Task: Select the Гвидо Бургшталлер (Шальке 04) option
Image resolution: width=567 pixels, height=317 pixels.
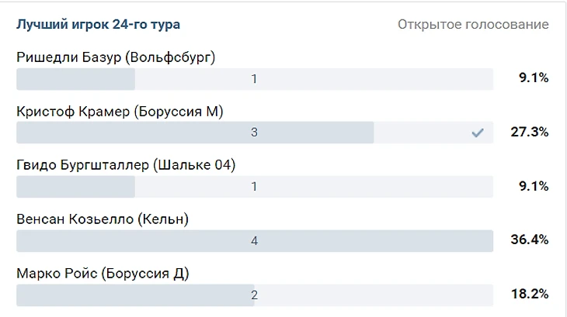Action: pyautogui.click(x=126, y=165)
